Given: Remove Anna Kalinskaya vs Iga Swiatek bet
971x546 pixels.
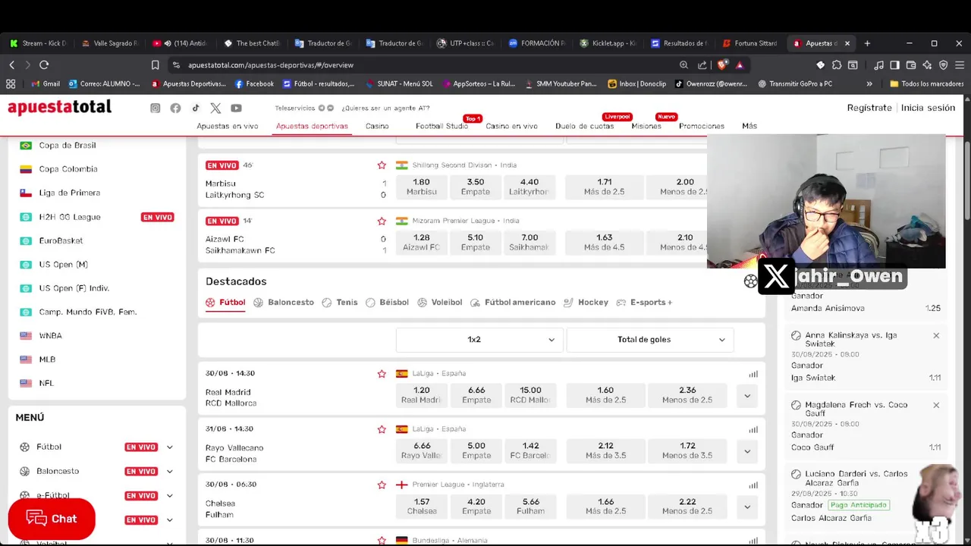Looking at the screenshot, I should click(936, 335).
